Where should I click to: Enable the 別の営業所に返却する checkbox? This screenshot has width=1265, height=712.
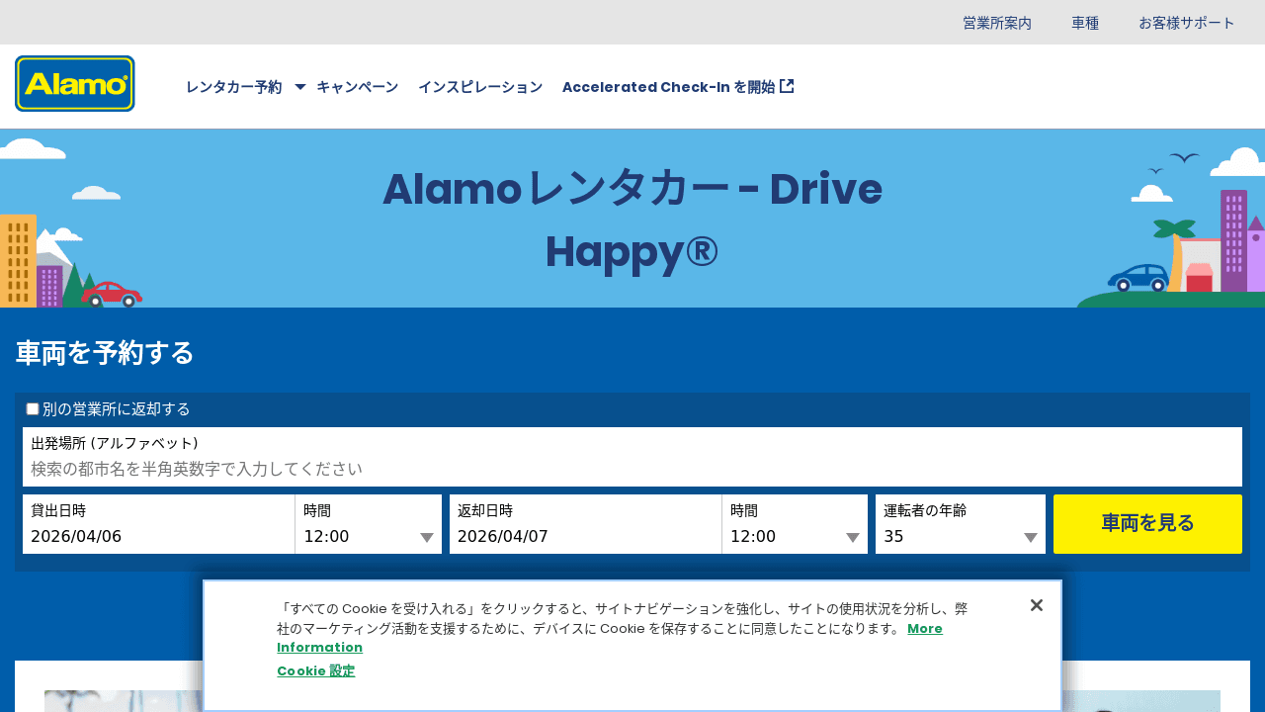32,408
